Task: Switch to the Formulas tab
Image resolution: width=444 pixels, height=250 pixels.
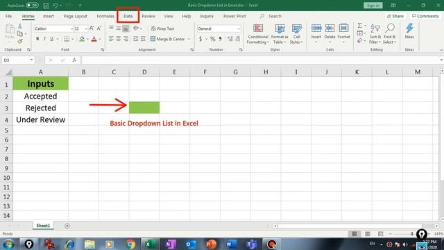Action: pyautogui.click(x=105, y=16)
